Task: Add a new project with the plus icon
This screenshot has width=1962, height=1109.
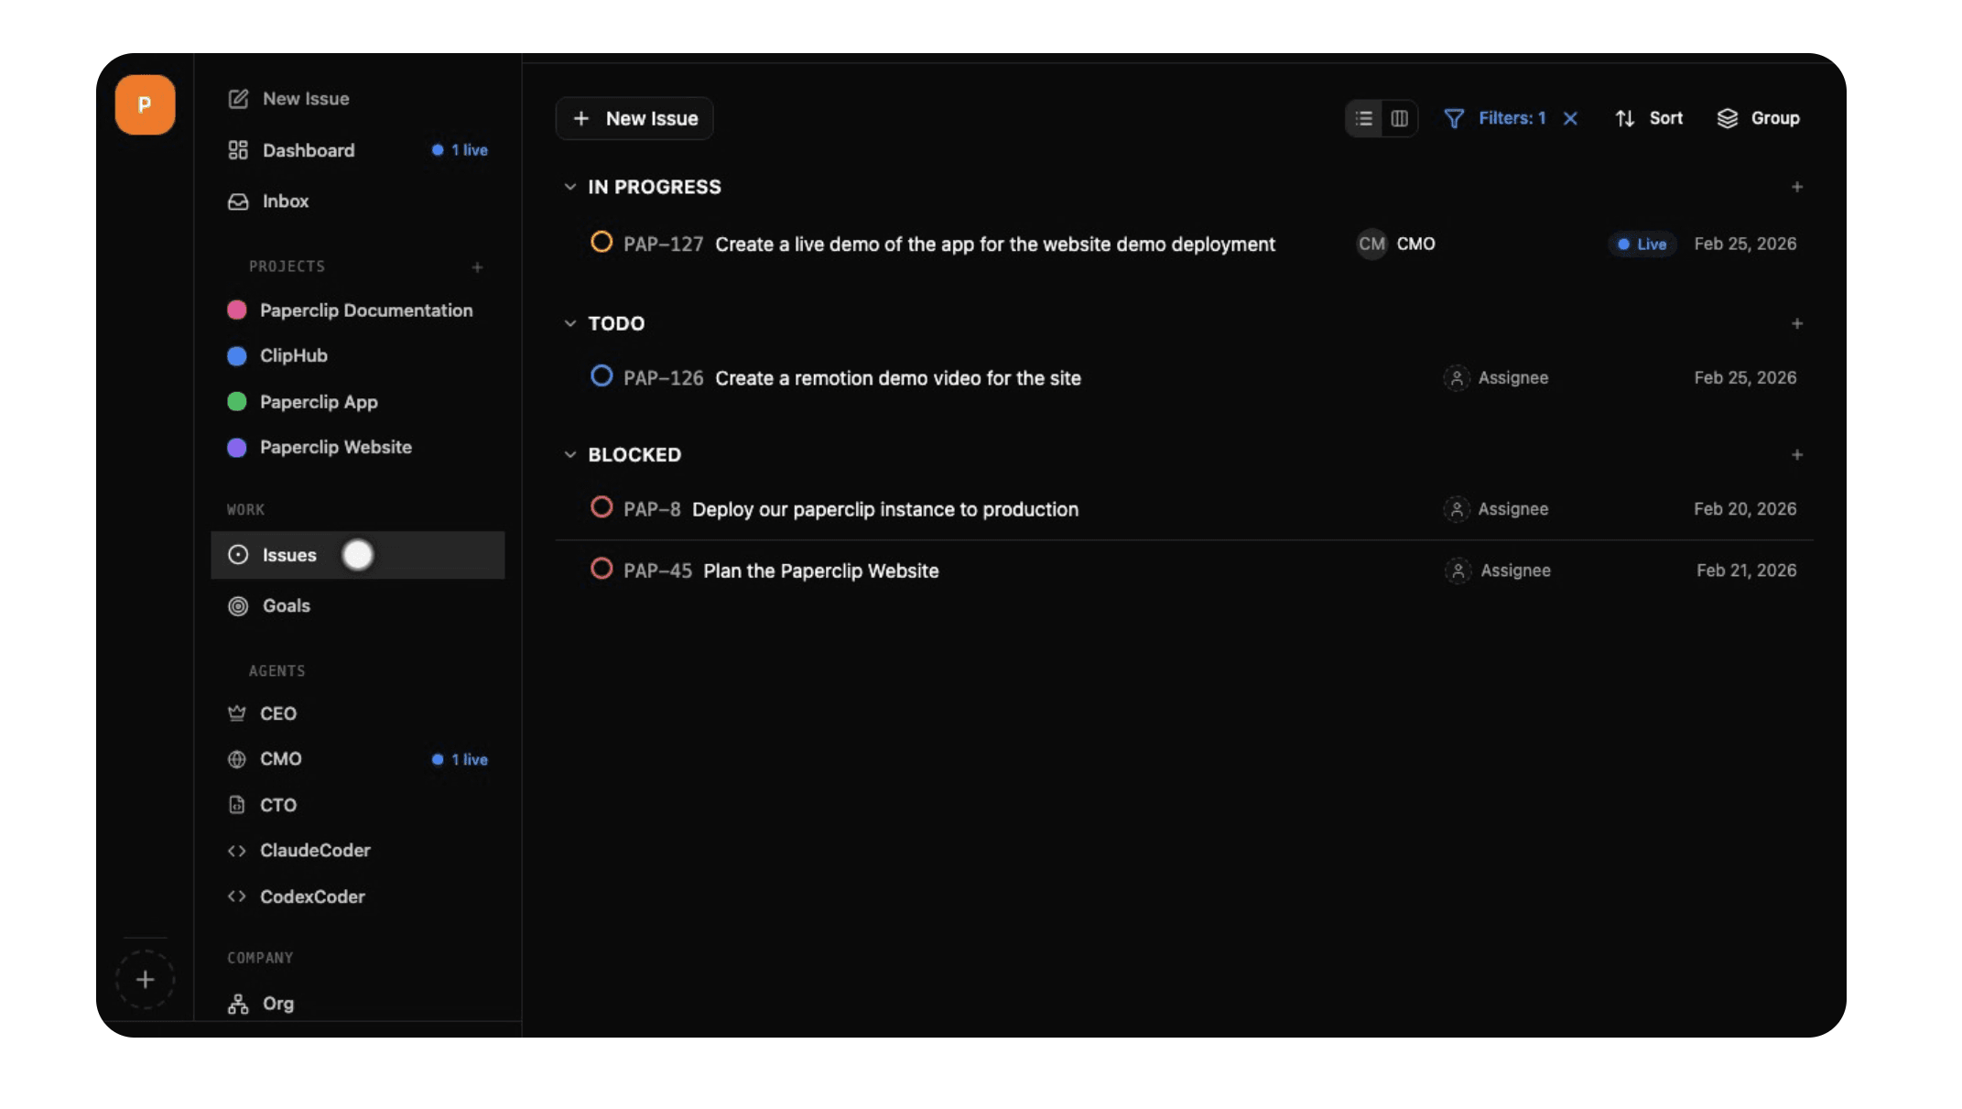Action: tap(477, 267)
